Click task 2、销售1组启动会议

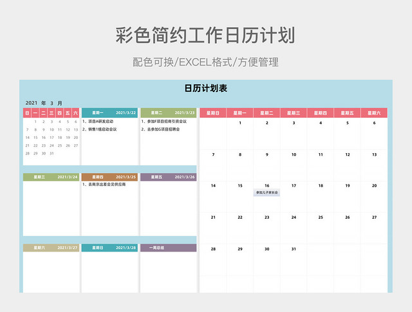coord(100,129)
